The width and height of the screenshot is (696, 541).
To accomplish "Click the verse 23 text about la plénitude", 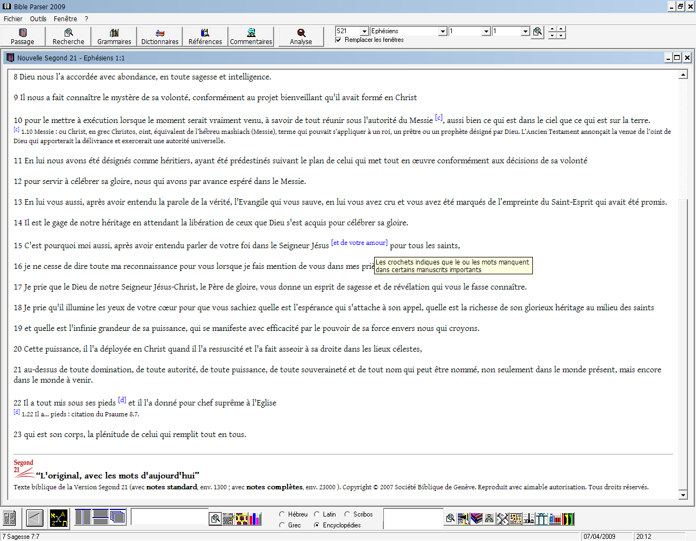I will 130,434.
